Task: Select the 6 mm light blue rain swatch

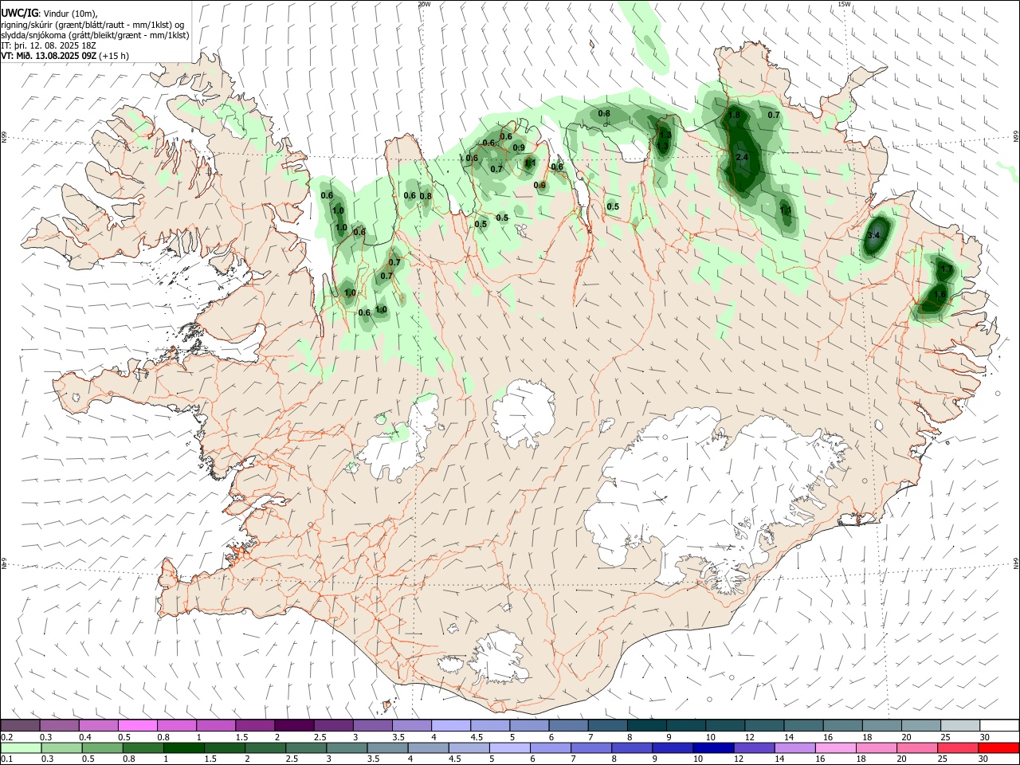Action: coord(551,747)
